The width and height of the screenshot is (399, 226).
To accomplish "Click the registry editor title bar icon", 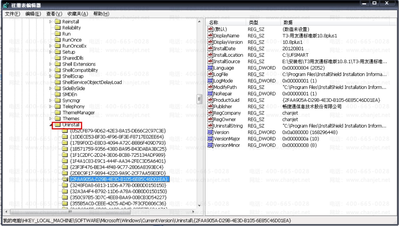I will (x=6, y=5).
